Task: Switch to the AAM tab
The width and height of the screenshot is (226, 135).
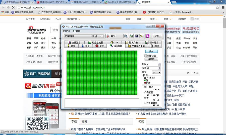Action: (114, 42)
